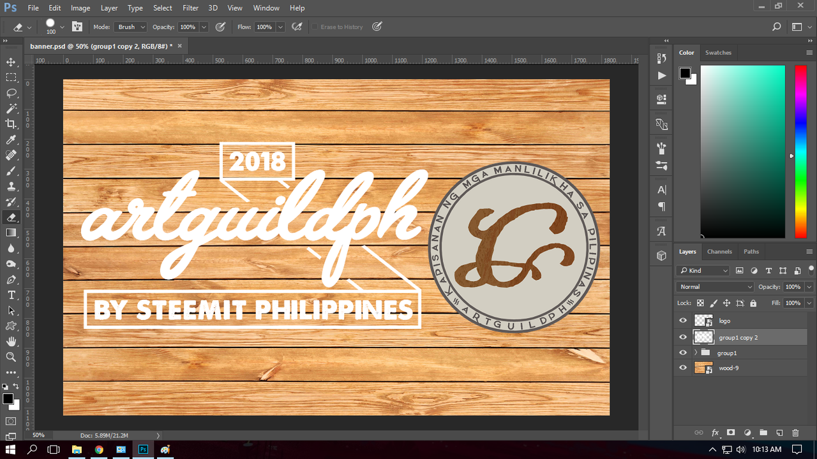Select the Brush tool in toolbox
817x459 pixels.
coord(11,171)
